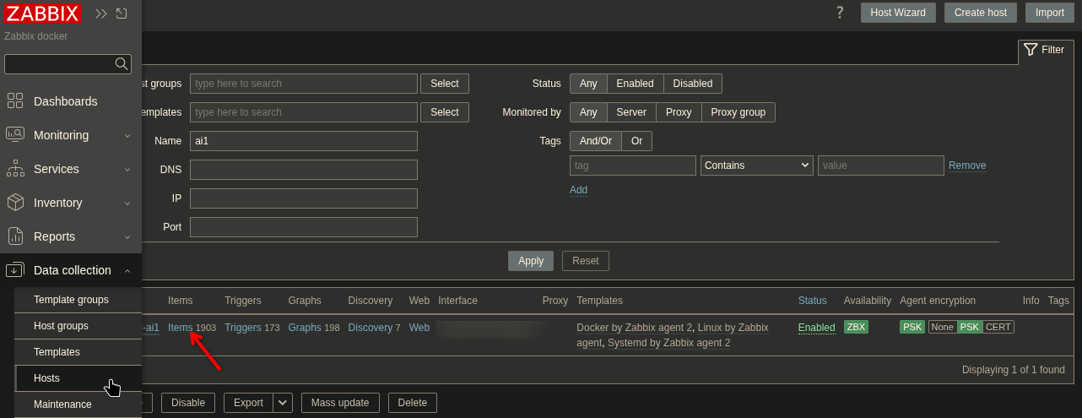Click the Create host button

[981, 13]
